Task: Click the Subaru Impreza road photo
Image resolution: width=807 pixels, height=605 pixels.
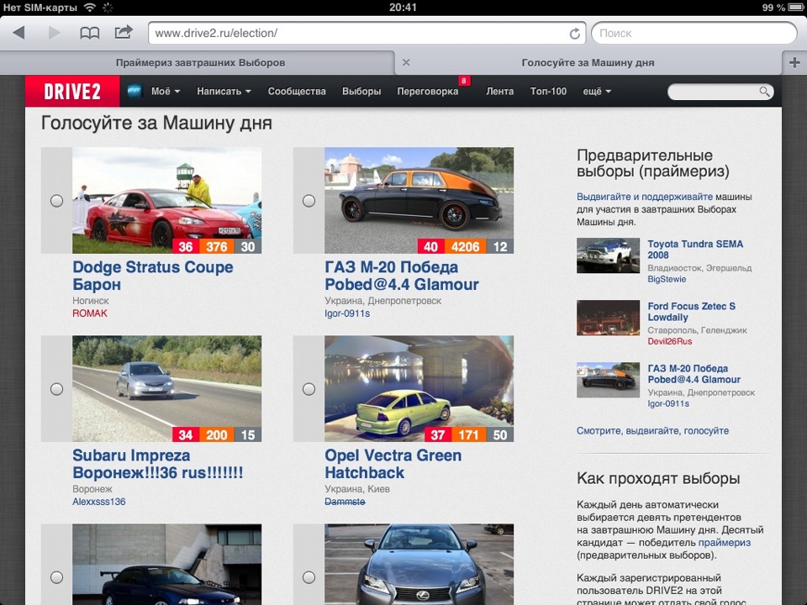Action: (x=166, y=389)
